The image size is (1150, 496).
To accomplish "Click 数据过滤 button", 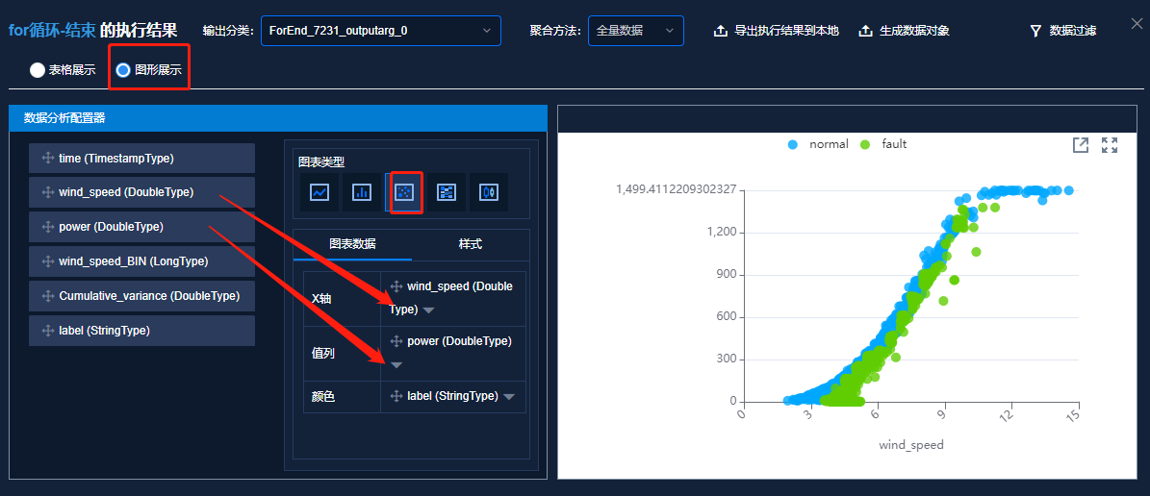I will click(x=1063, y=31).
